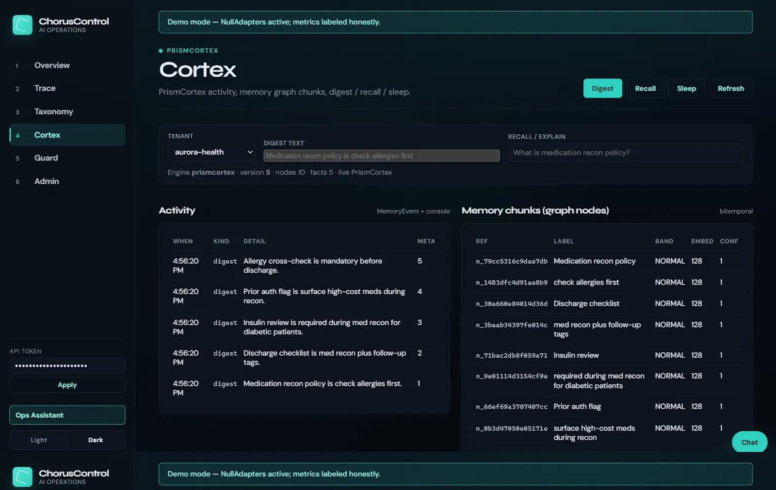776x490 pixels.
Task: Open the aurora-health tenant dropdown
Action: 211,152
